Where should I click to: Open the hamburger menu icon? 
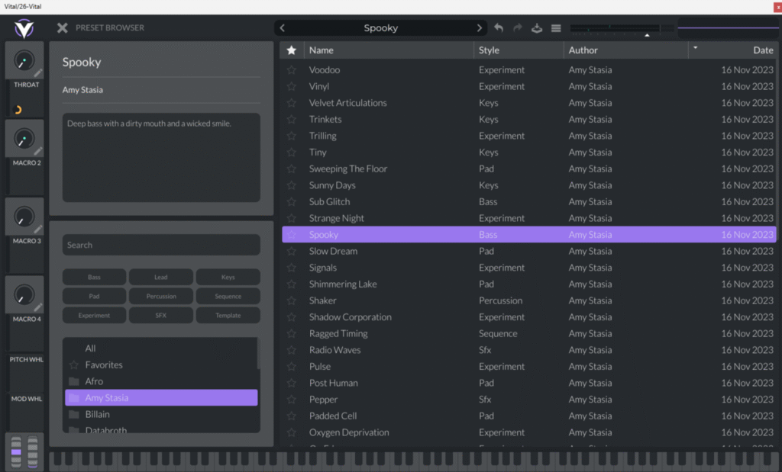tap(556, 28)
